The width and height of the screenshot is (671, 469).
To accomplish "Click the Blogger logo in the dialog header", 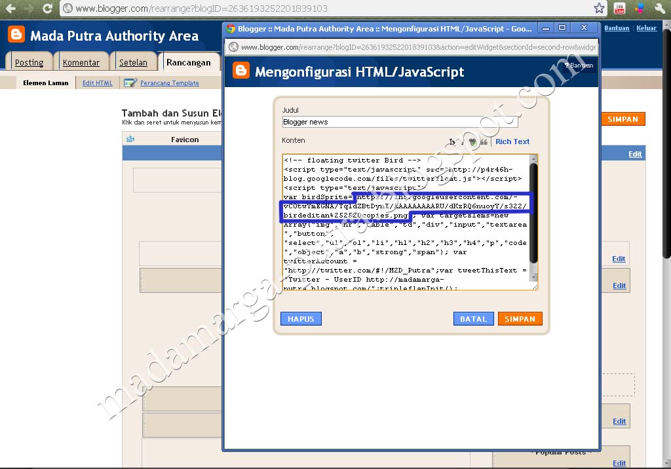I will (241, 70).
